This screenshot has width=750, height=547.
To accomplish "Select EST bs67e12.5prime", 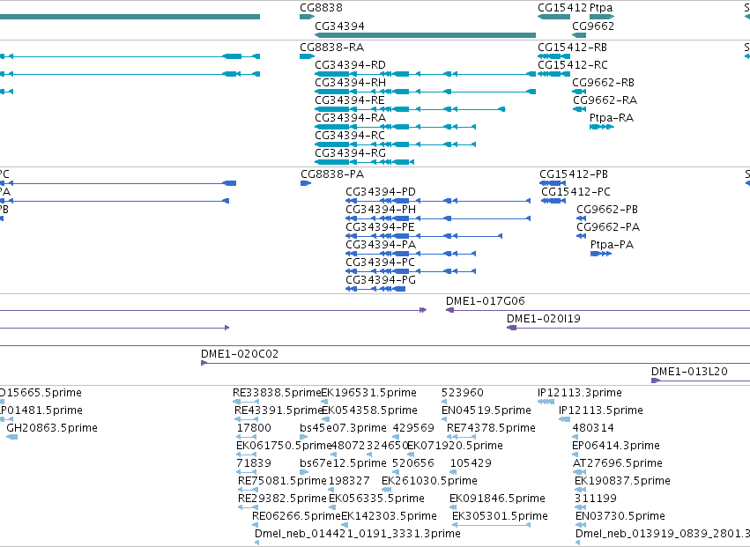I will (343, 463).
